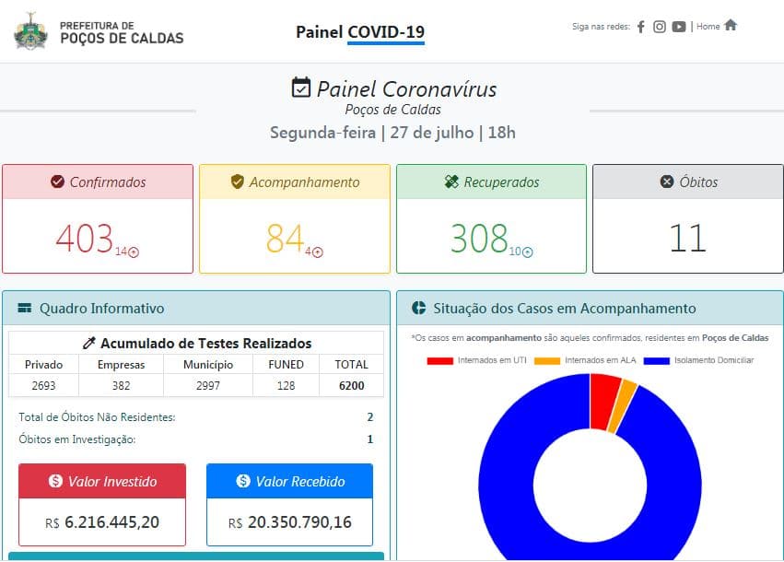Viewport: 784px width, 562px height.
Task: Click the blue Isolamento Domiciliar donut segment
Action: click(506, 485)
